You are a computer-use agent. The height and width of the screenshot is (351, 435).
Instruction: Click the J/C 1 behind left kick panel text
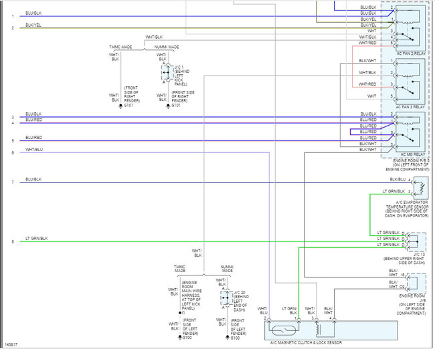(182, 76)
